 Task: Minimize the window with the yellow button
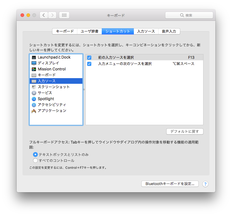28,15
